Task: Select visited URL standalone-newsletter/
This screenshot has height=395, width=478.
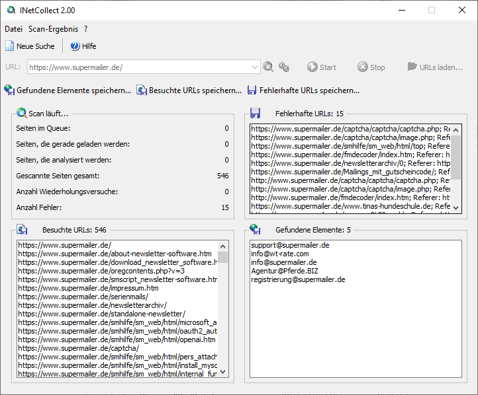Action: tap(101, 314)
